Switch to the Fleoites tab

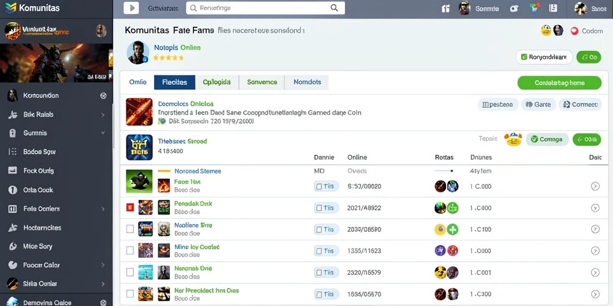[x=174, y=82]
